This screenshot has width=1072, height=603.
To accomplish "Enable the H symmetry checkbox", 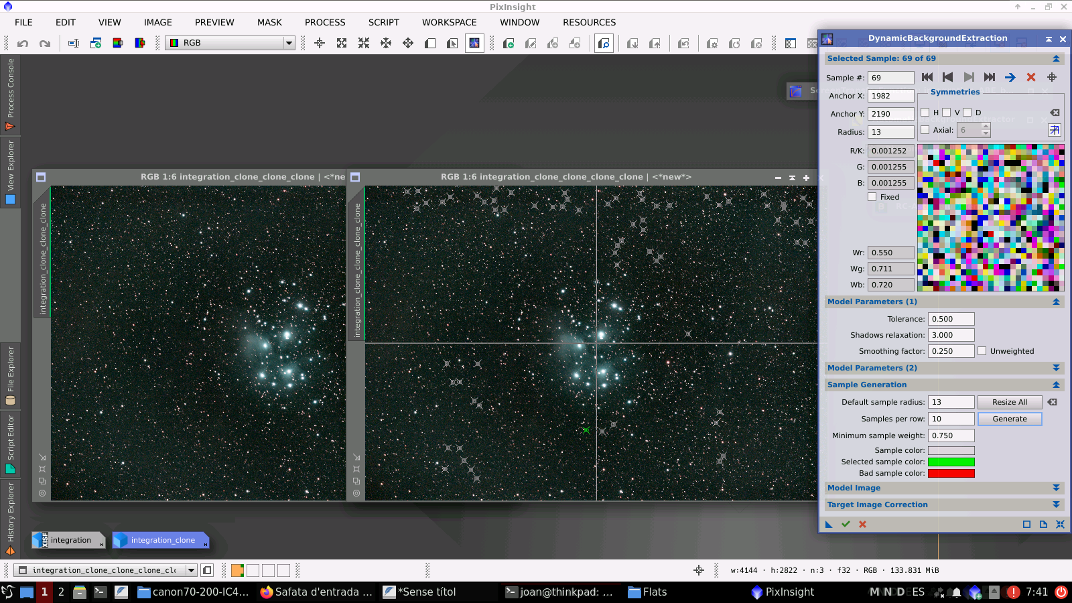I will (927, 112).
